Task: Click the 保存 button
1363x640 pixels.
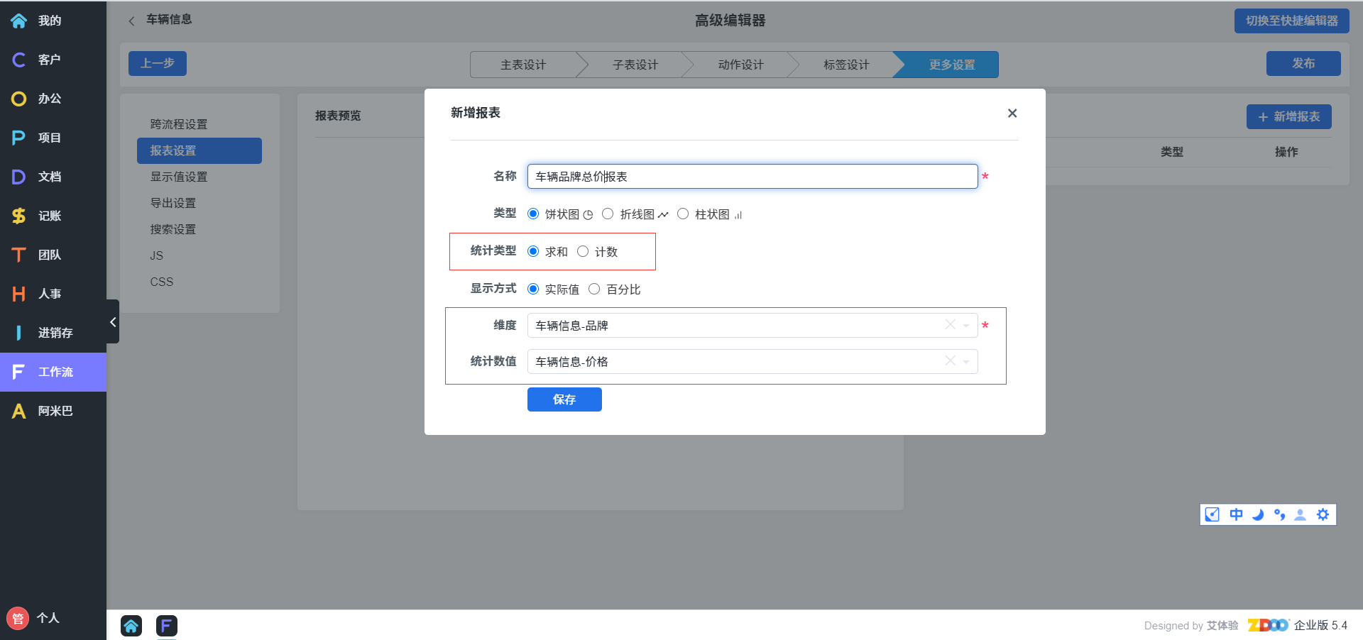Action: click(x=564, y=399)
